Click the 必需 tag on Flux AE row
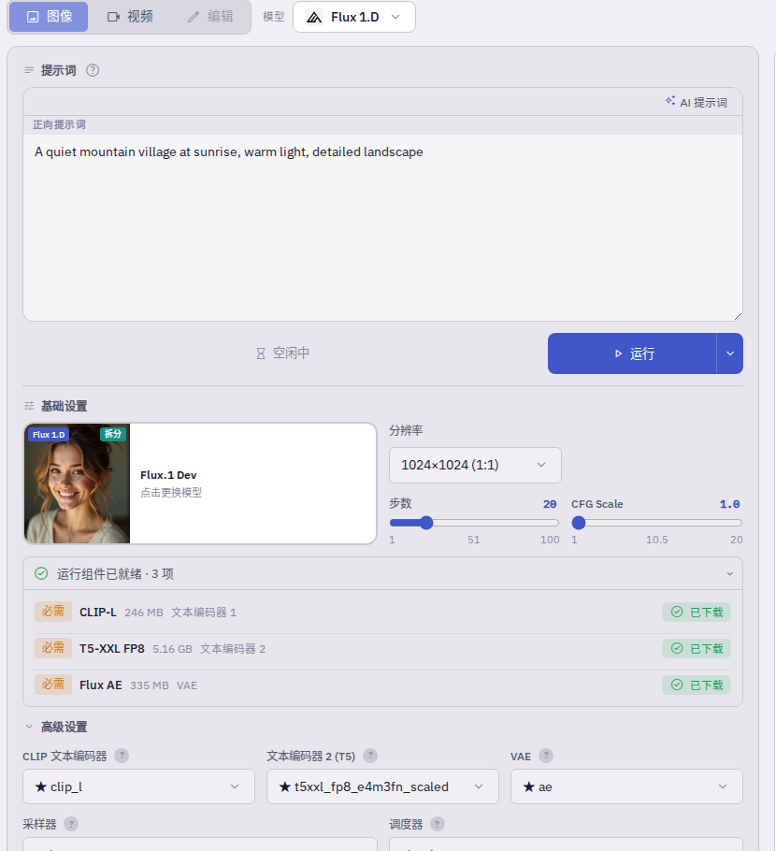The width and height of the screenshot is (776, 851). point(53,685)
